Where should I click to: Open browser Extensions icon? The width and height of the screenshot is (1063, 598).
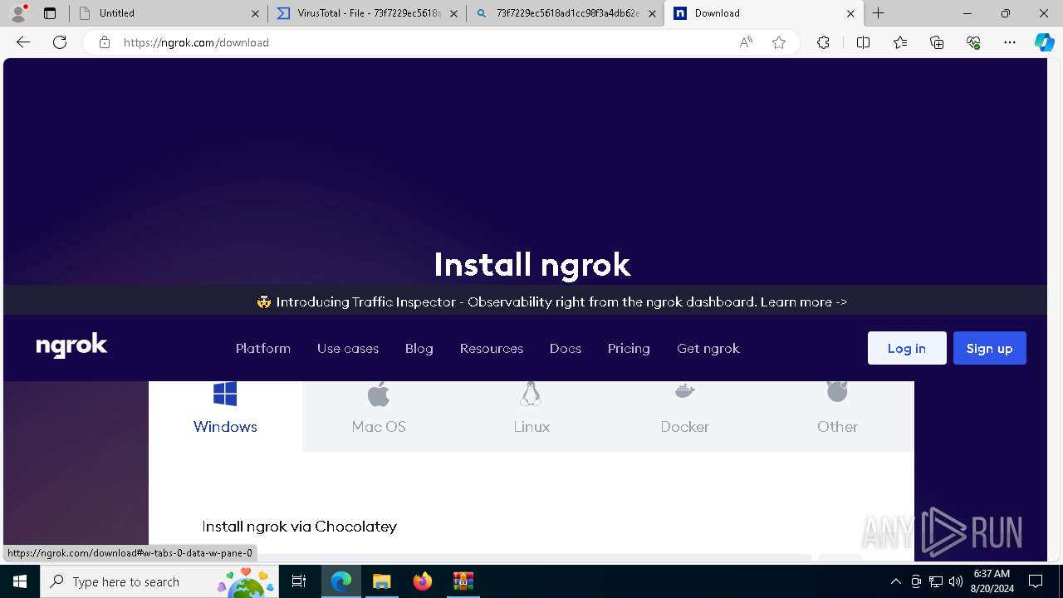coord(823,42)
